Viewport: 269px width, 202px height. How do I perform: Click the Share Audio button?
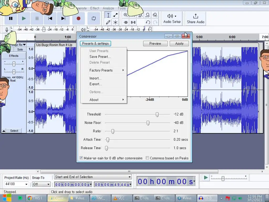coord(195,19)
